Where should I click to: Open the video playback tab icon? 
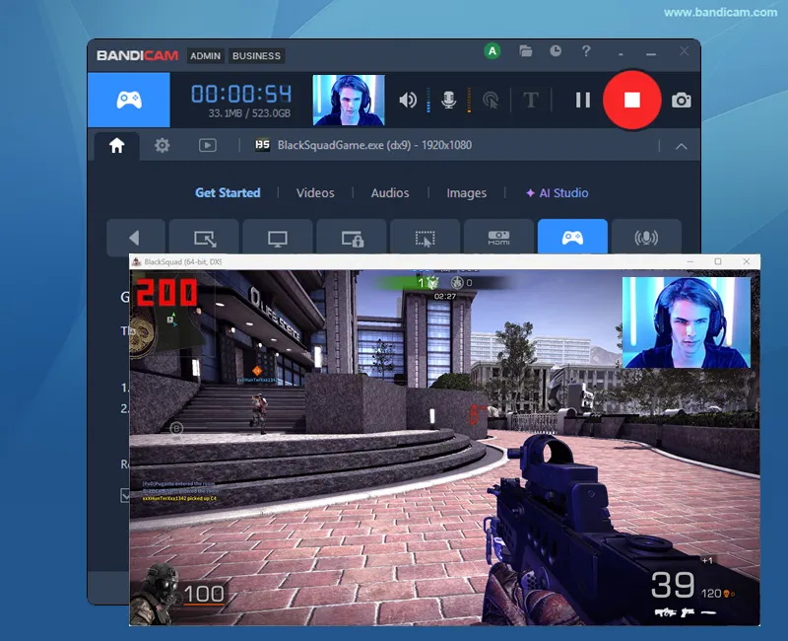click(207, 145)
